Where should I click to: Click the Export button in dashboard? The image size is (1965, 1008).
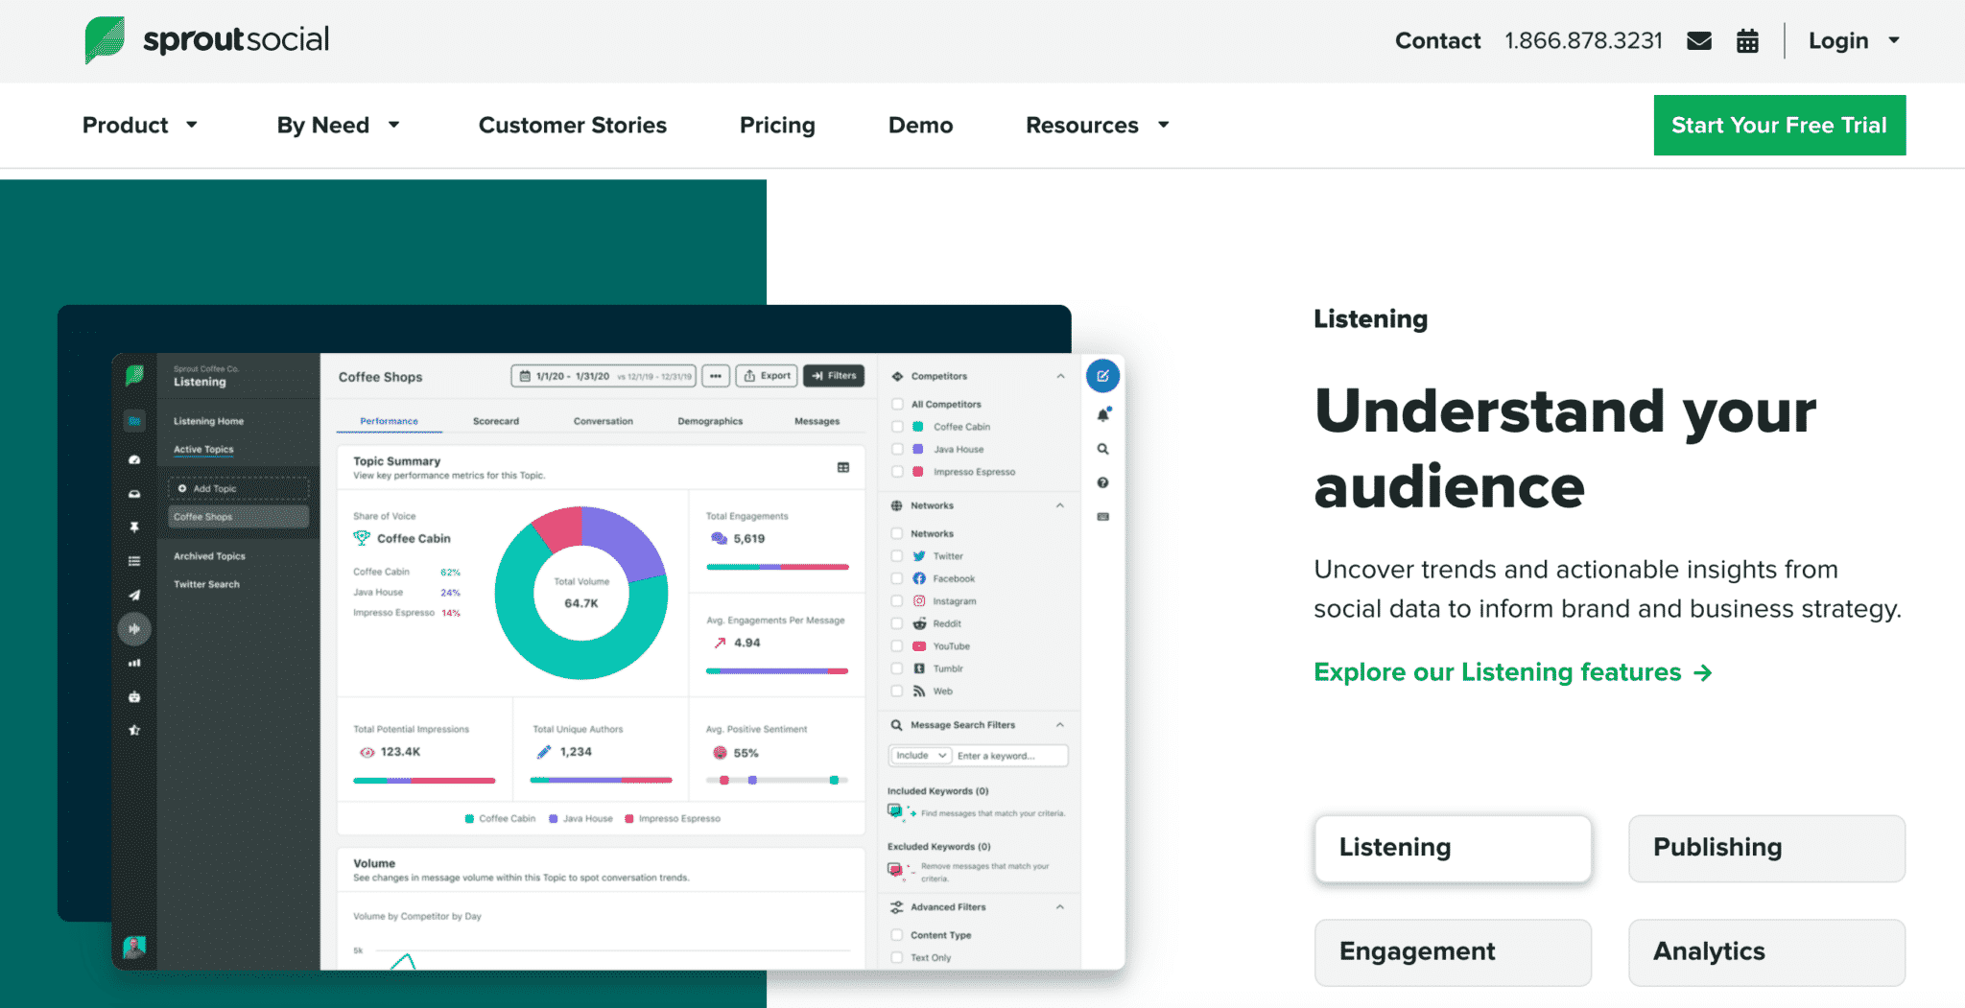(x=767, y=376)
